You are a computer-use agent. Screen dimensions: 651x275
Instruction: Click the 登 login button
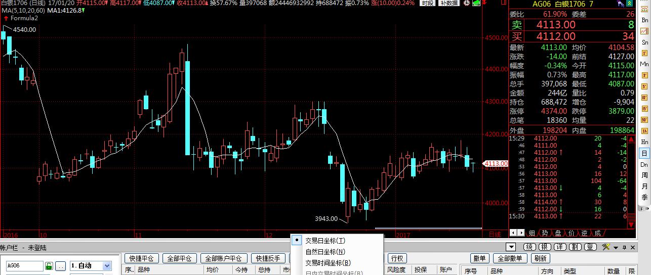(x=590, y=247)
